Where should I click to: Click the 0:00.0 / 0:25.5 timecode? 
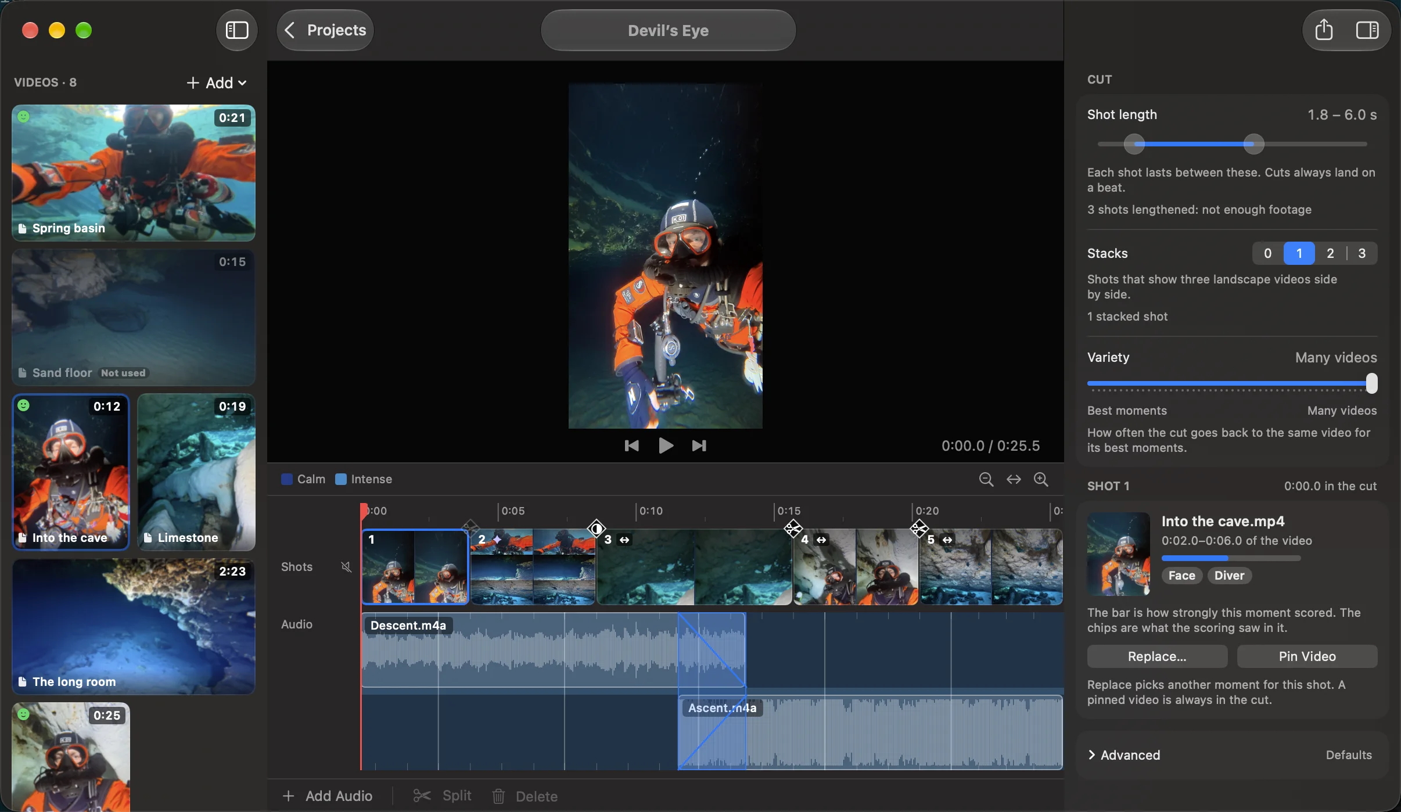pyautogui.click(x=990, y=445)
